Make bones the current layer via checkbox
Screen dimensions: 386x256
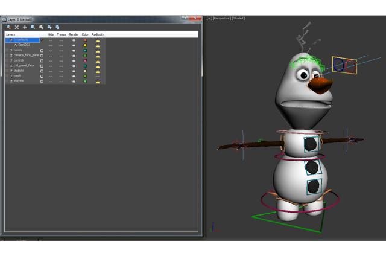point(42,51)
